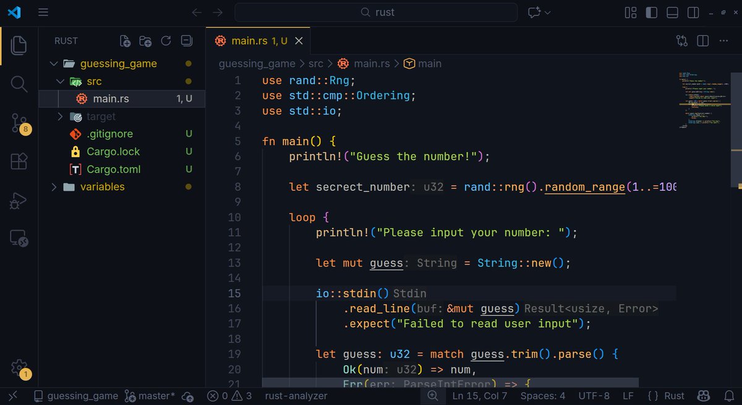Open main.rs in the file tree
Viewport: 742px width, 405px height.
pyautogui.click(x=122, y=99)
